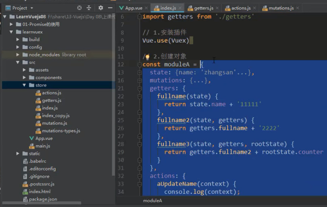Close the actions.js tab
This screenshot has height=207, width=327.
tap(255, 8)
